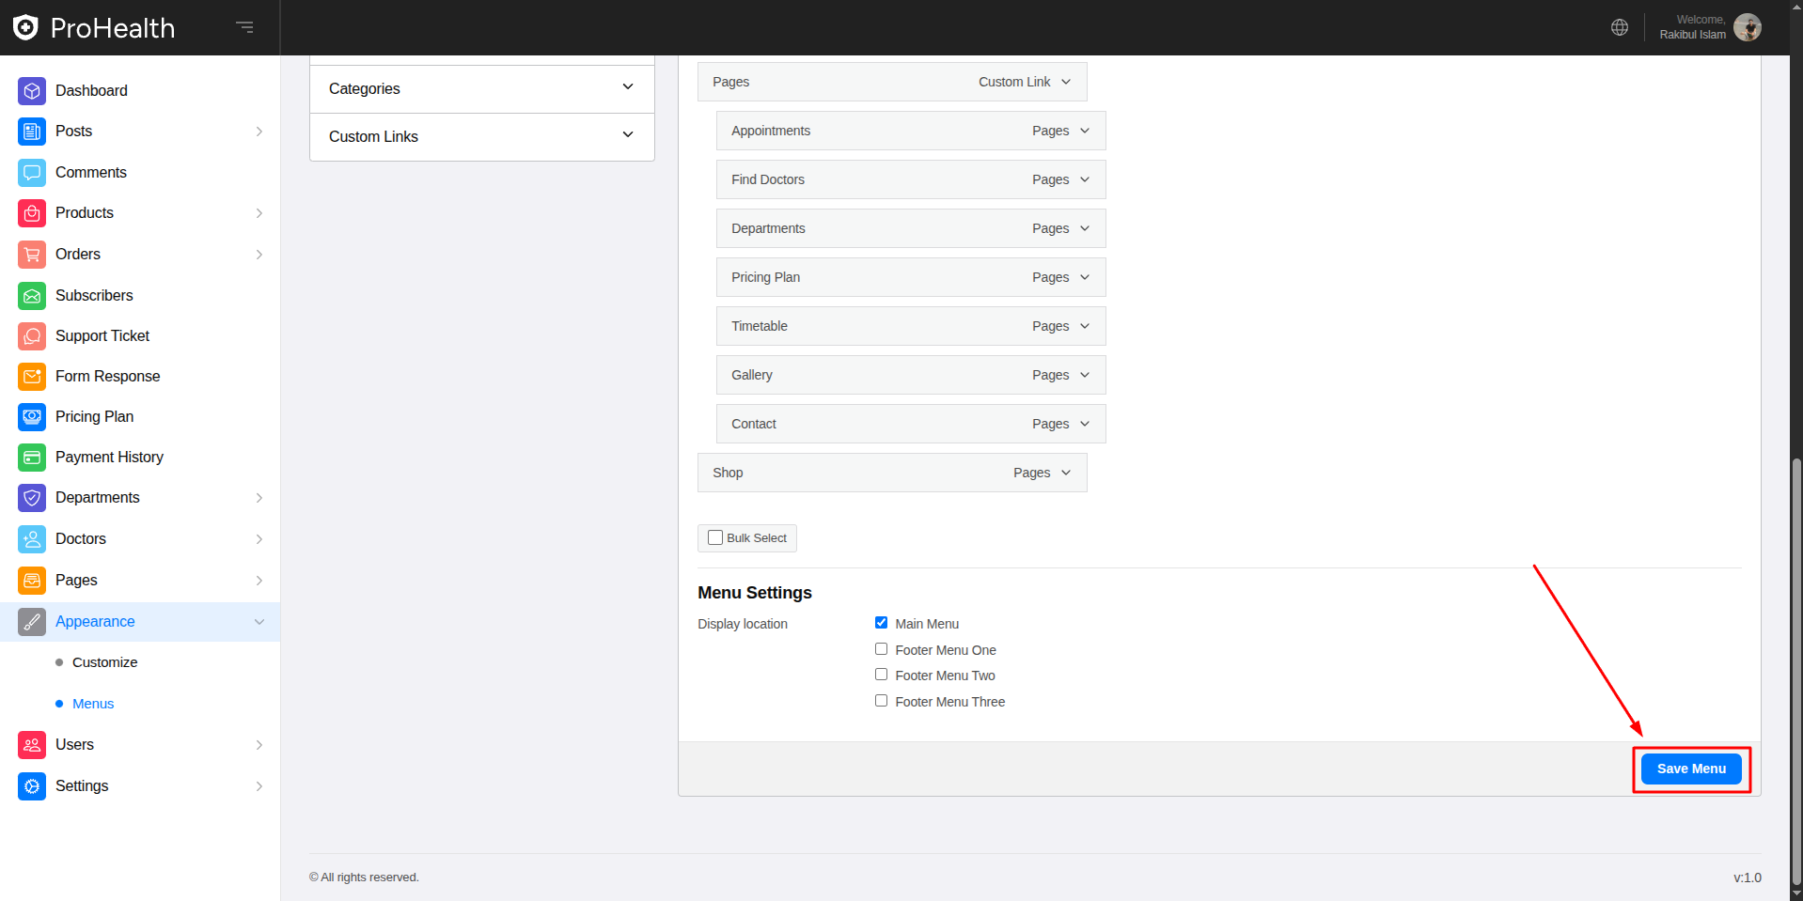Expand the Gallery menu item arrow
1803x901 pixels.
[1085, 375]
